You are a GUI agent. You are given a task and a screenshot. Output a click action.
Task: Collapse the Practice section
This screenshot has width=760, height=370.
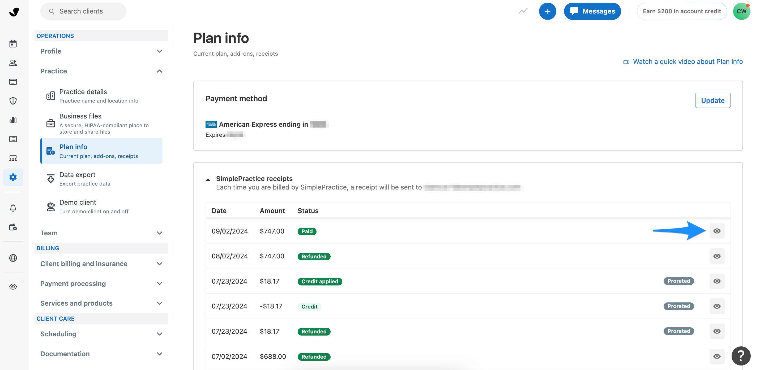pyautogui.click(x=101, y=71)
